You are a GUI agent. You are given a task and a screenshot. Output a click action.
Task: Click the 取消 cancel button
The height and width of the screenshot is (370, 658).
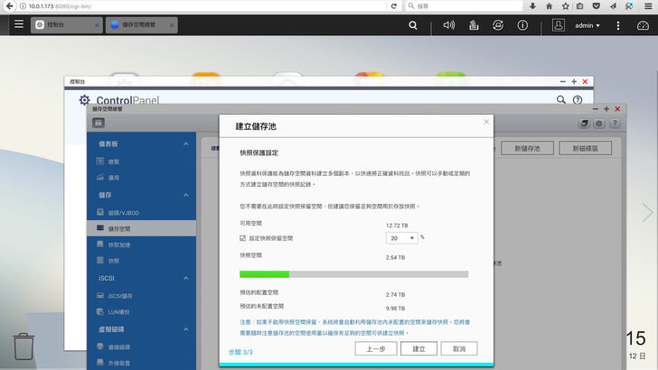point(459,348)
